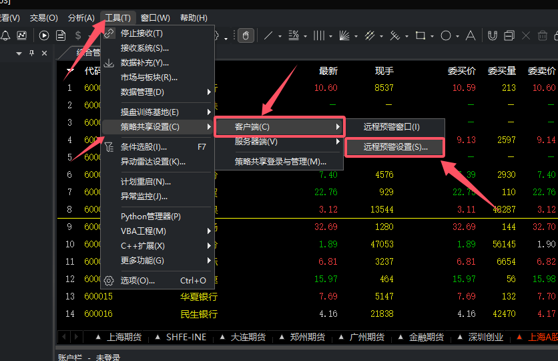Viewport: 558px width, 361px height.
Task: Select the 华夏银行 stock row name
Action: [x=199, y=297]
